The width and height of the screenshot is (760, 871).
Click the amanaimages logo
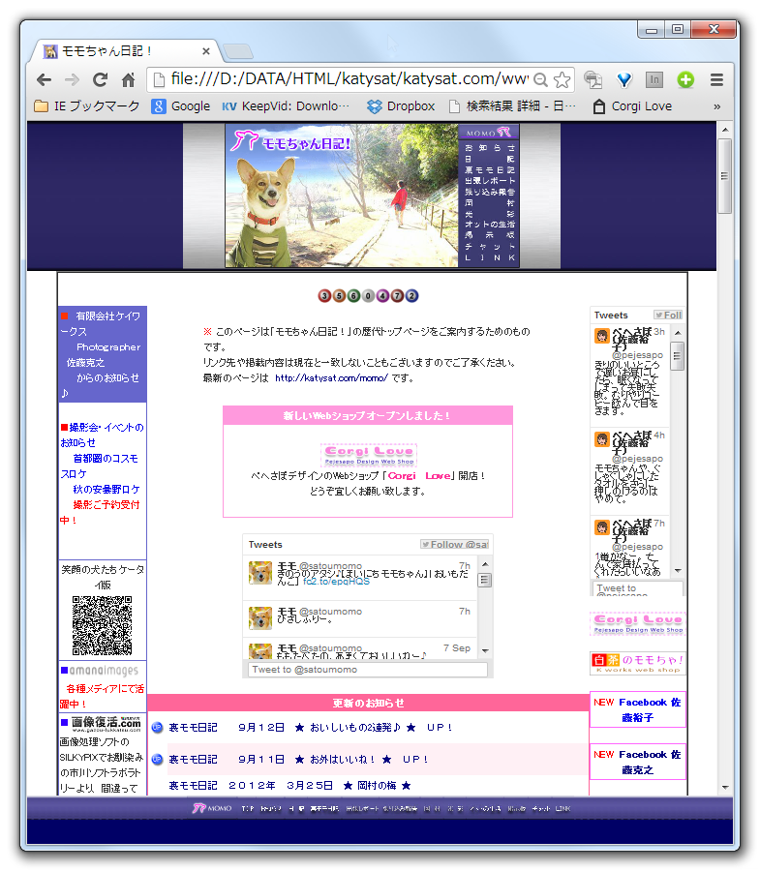(x=104, y=671)
